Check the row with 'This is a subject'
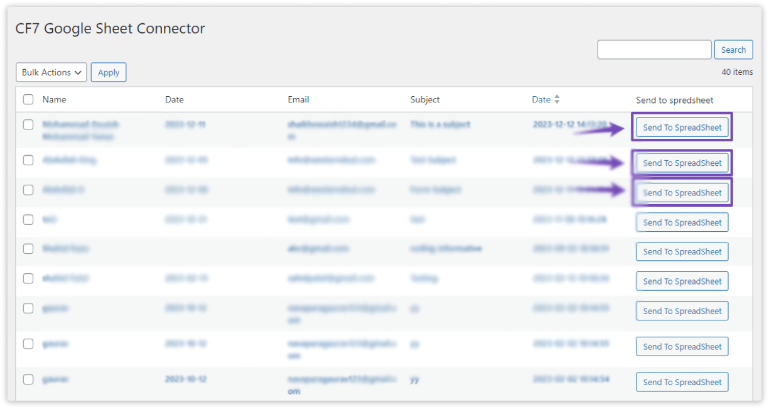This screenshot has height=409, width=769. (28, 124)
